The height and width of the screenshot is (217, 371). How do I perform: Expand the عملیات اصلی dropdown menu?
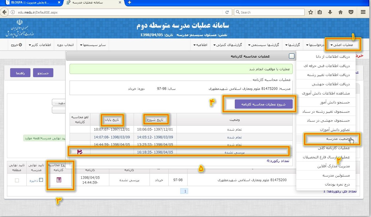[x=343, y=45]
